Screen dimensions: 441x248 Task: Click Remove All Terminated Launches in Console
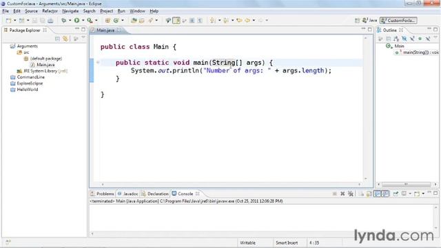click(x=351, y=194)
